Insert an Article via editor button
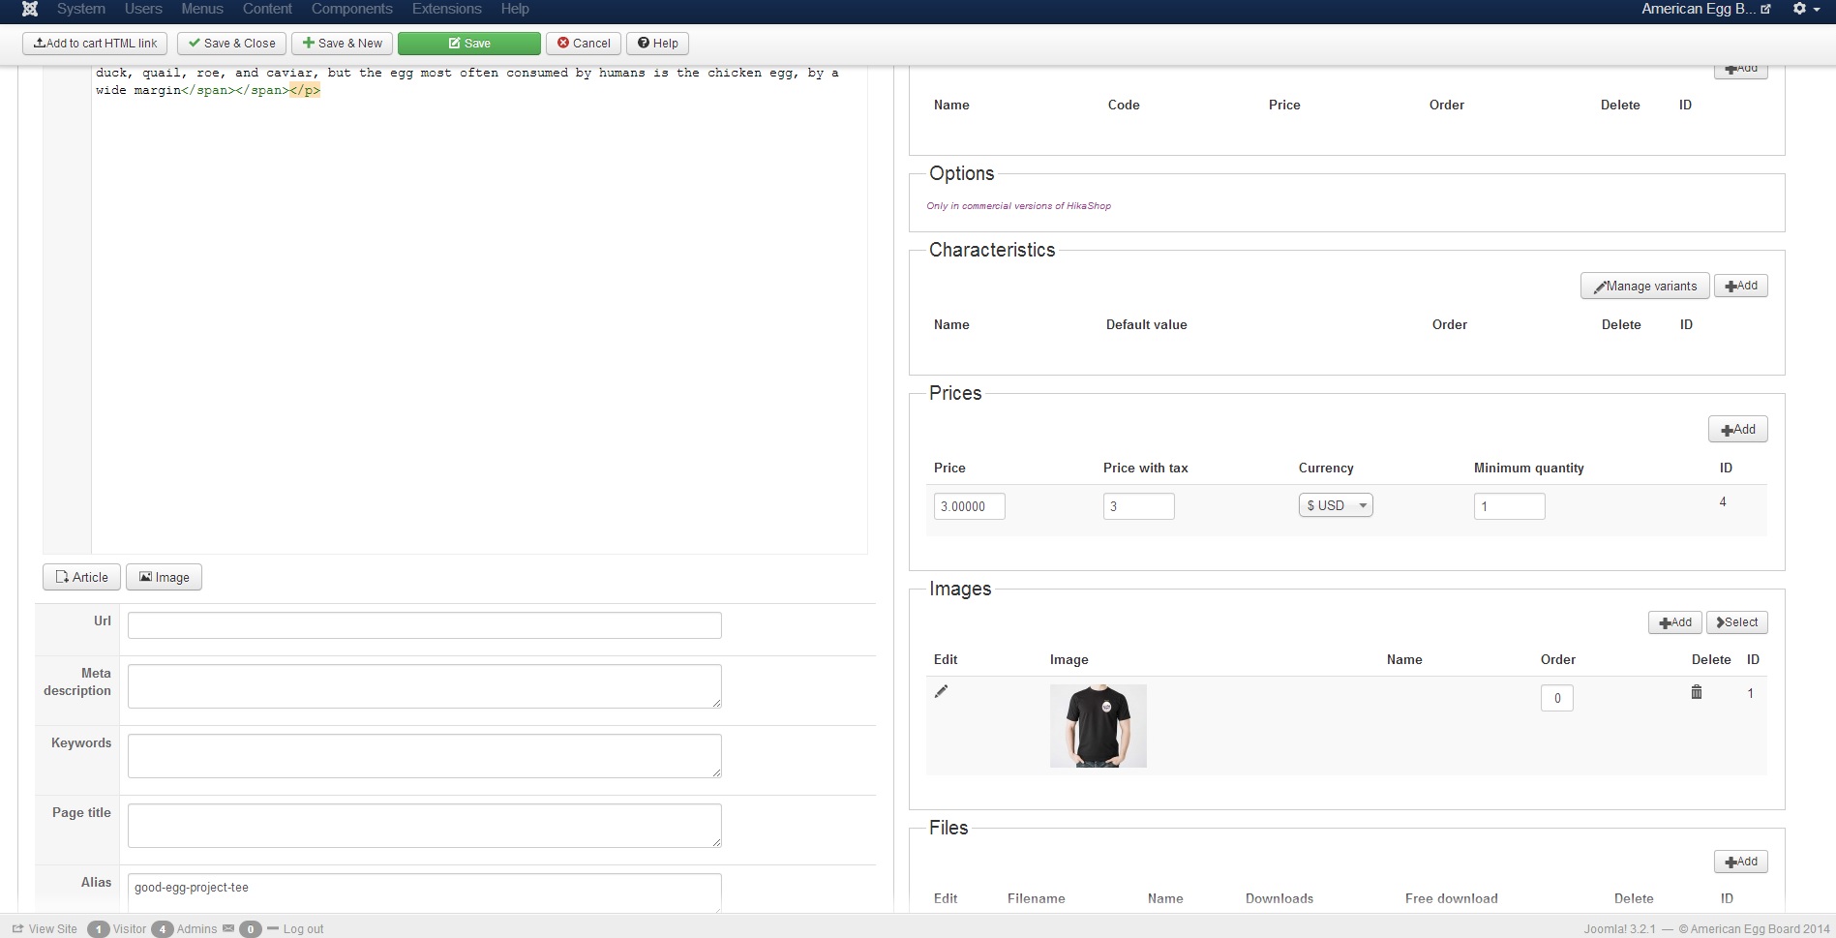Screen dimensions: 1836x938 coord(81,577)
